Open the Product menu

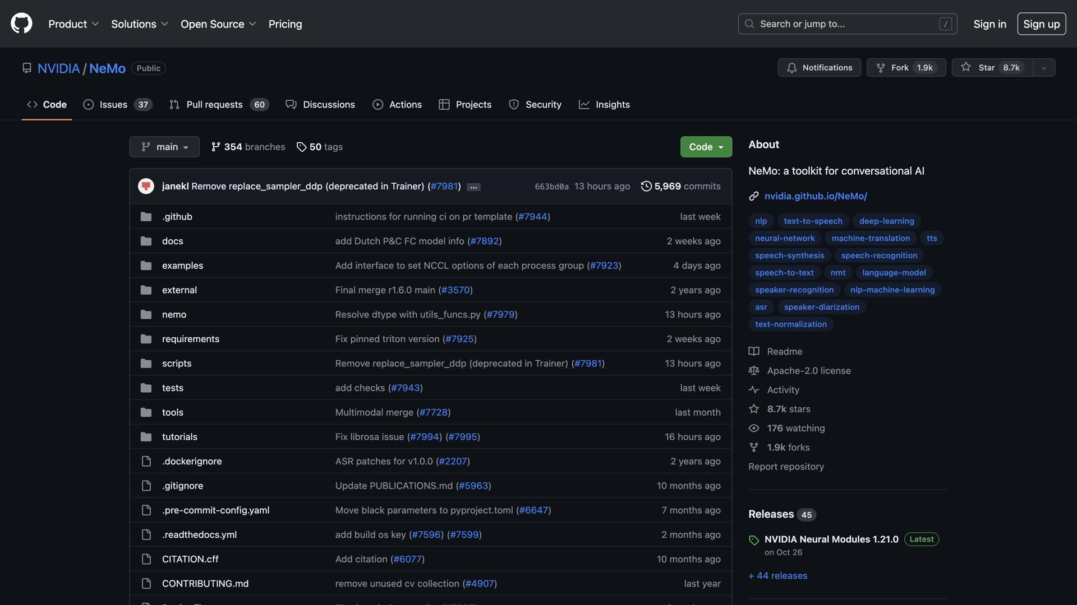point(73,24)
